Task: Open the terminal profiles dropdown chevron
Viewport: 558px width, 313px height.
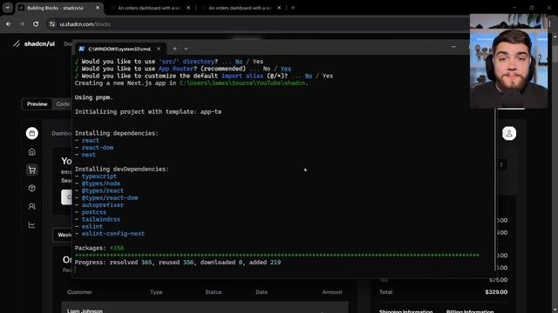Action: pyautogui.click(x=186, y=49)
